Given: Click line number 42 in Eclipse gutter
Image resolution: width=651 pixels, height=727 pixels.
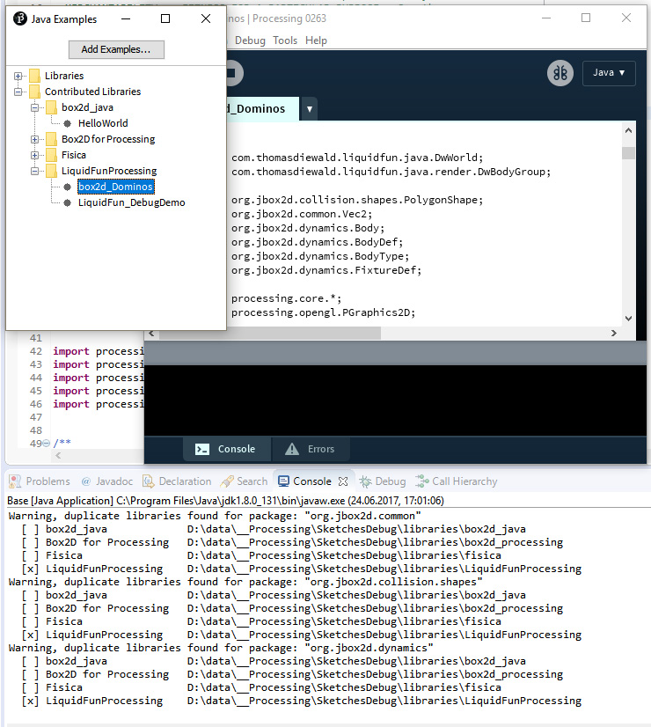Looking at the screenshot, I should (x=36, y=351).
